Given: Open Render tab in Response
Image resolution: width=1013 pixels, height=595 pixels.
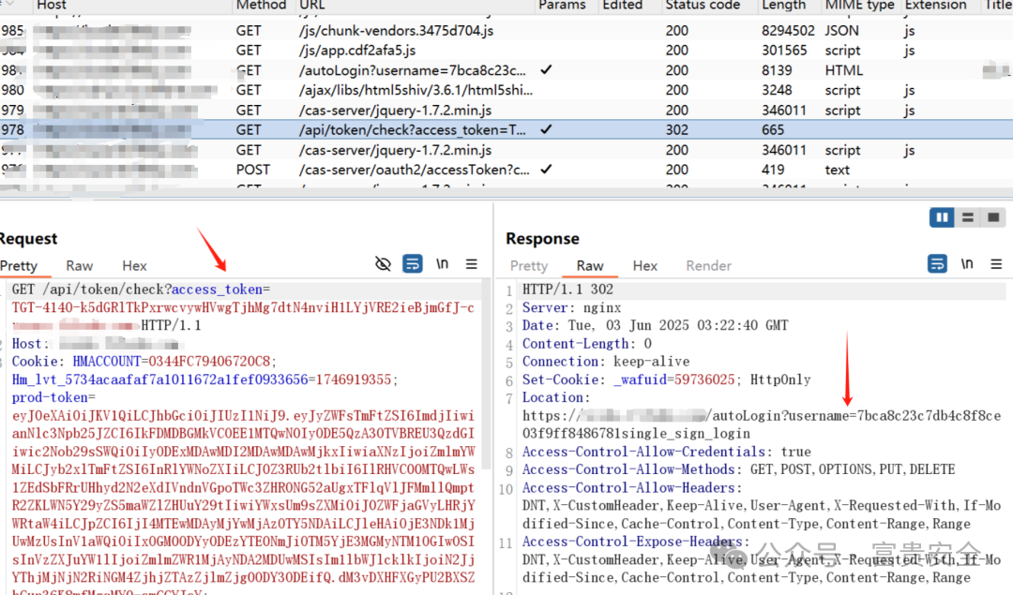Looking at the screenshot, I should point(709,266).
